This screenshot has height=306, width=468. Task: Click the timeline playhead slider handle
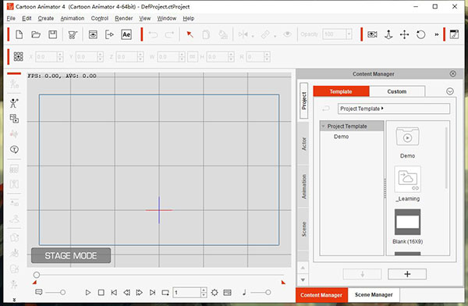37,275
